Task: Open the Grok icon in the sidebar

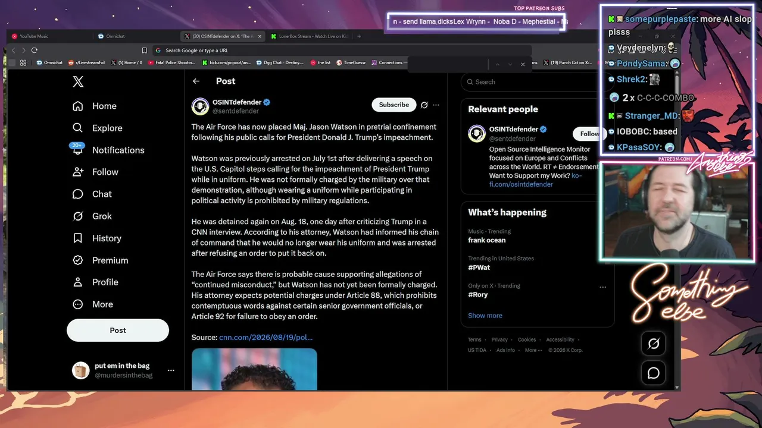Action: [78, 216]
